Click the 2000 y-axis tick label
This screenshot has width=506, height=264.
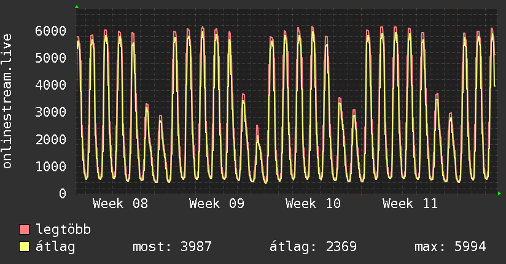point(51,140)
